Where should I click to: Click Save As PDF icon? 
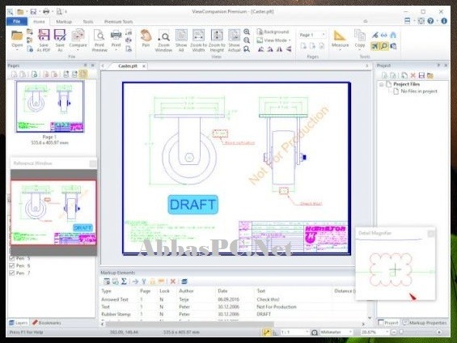pyautogui.click(x=44, y=40)
